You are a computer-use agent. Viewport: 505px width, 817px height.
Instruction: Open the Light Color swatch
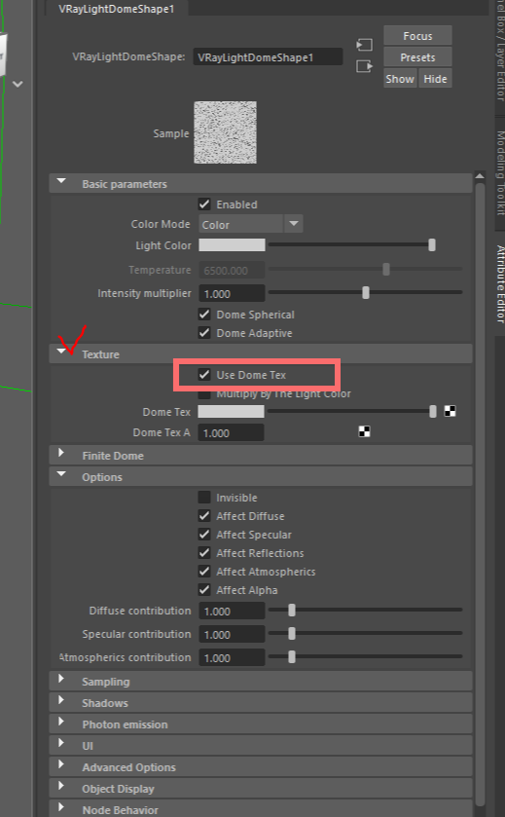pyautogui.click(x=232, y=244)
